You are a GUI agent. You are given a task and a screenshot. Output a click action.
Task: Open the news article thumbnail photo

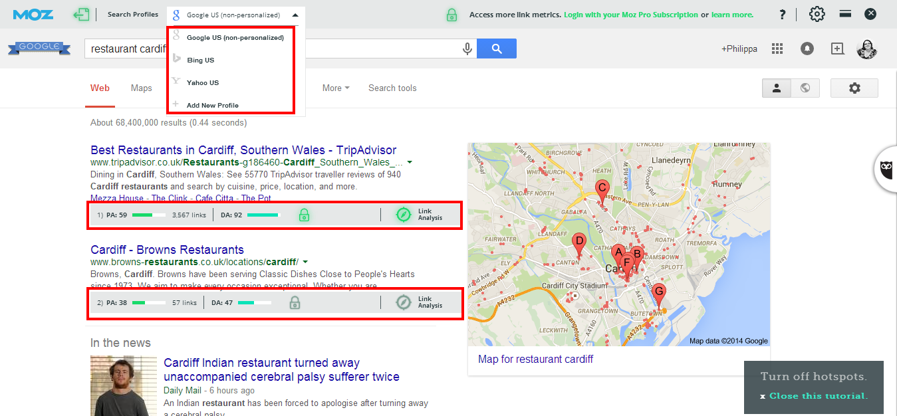pyautogui.click(x=124, y=386)
